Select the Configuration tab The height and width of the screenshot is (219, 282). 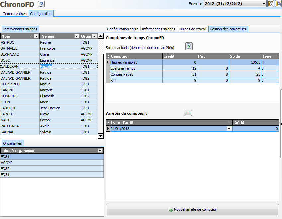click(x=41, y=14)
